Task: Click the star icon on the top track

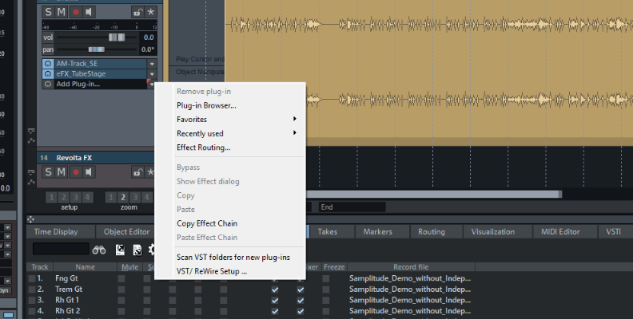Action: pos(150,12)
